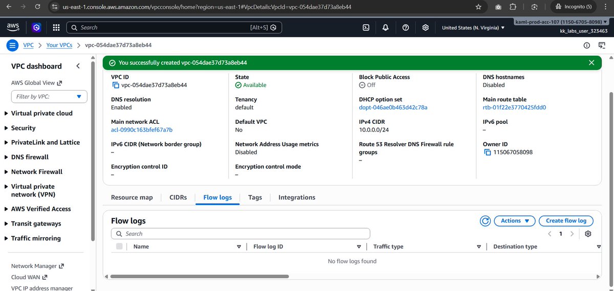This screenshot has width=614, height=291.
Task: Collapse the VPC dashboard sidebar
Action: point(78,66)
